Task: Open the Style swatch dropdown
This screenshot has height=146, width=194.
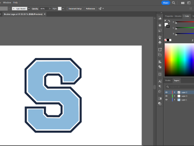Action: 63,8
